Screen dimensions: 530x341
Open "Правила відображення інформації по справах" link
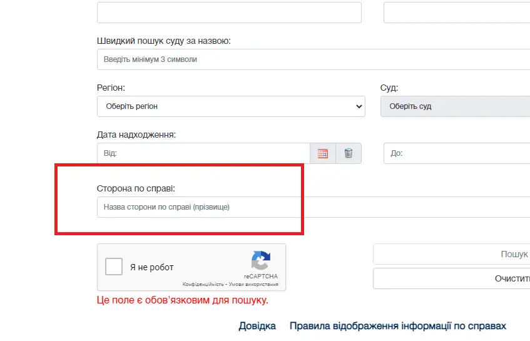pos(397,326)
